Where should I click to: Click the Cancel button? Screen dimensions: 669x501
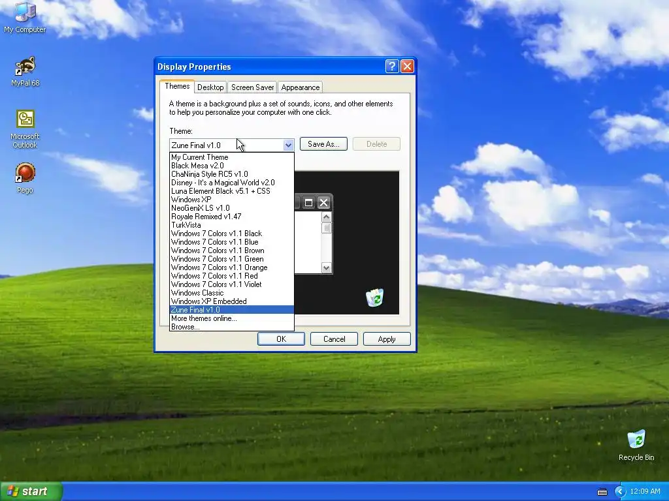pyautogui.click(x=334, y=339)
